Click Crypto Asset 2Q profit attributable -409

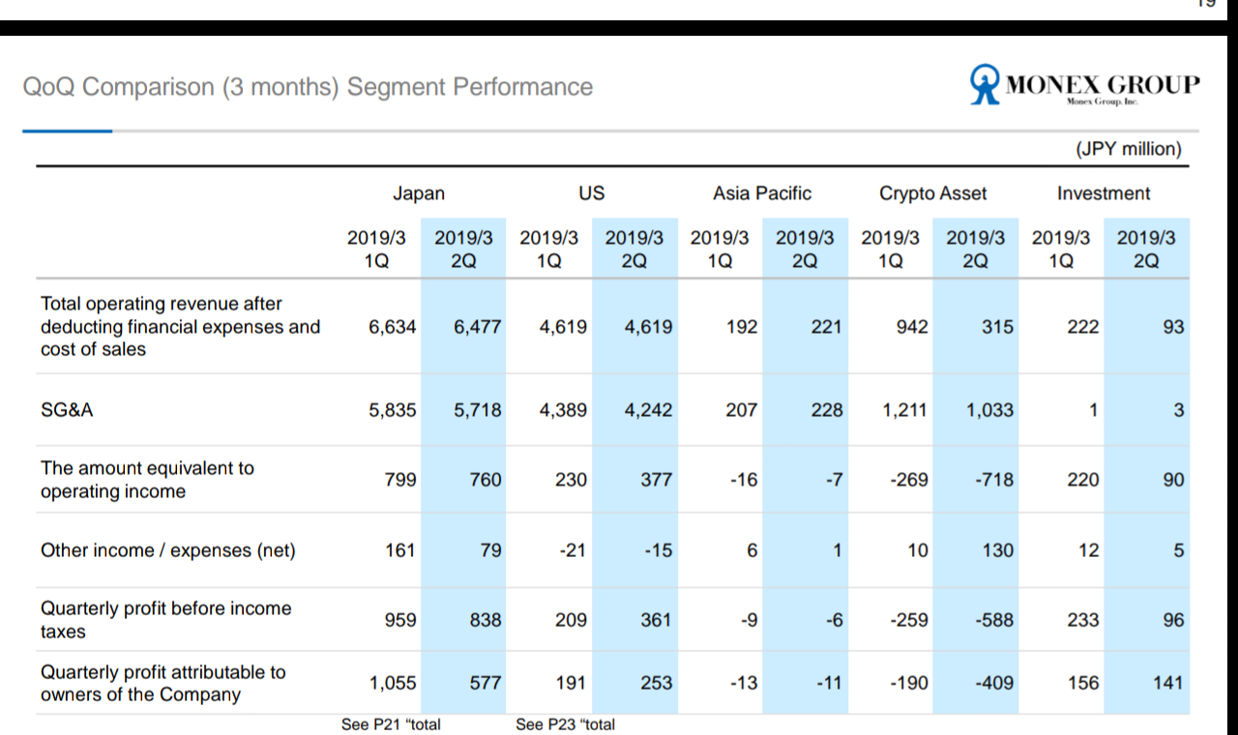[993, 683]
